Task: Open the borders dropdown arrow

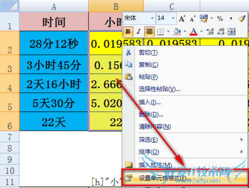Action: pos(168,31)
